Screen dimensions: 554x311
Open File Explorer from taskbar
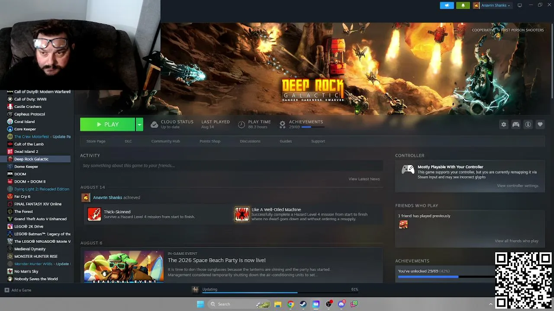[278, 304]
